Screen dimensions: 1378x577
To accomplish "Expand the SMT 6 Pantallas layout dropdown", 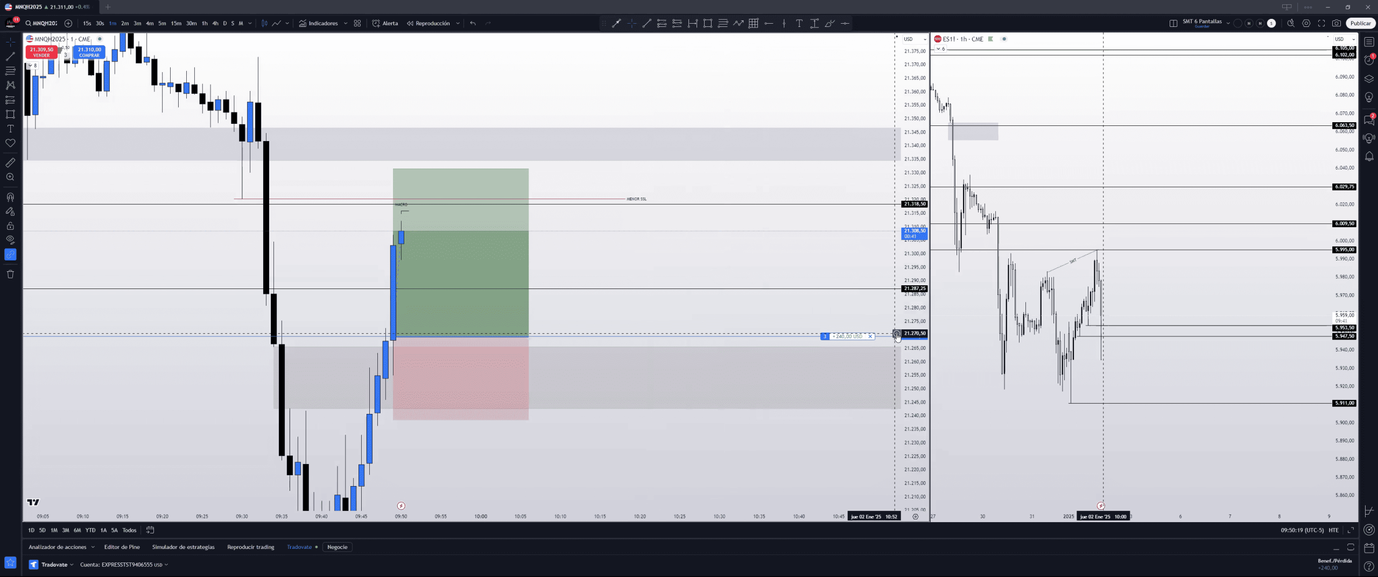I will click(1228, 23).
